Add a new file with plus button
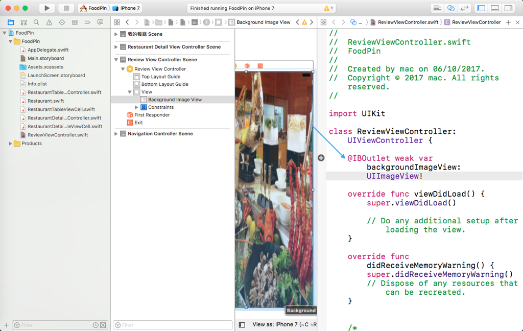 6,325
